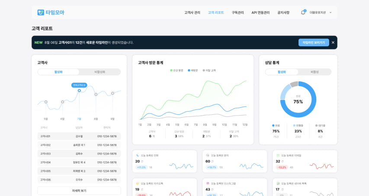
Task: Click the 자세히 보기 button
Action: point(79,190)
